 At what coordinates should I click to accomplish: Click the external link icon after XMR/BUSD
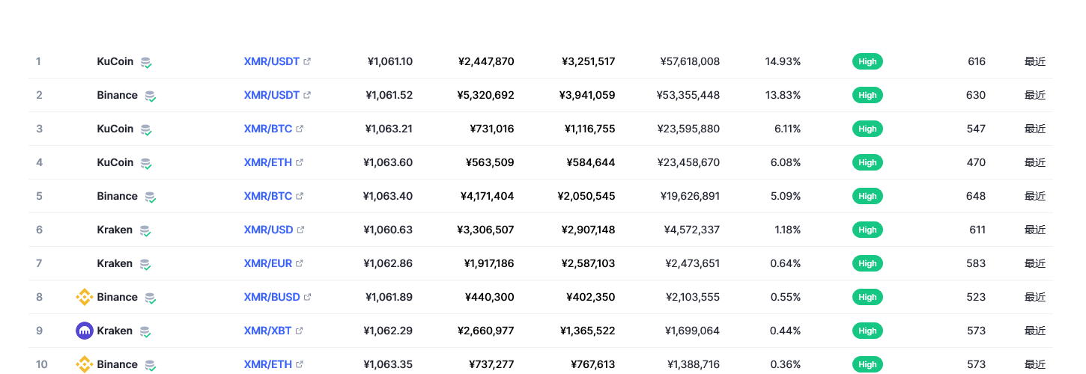(x=307, y=297)
